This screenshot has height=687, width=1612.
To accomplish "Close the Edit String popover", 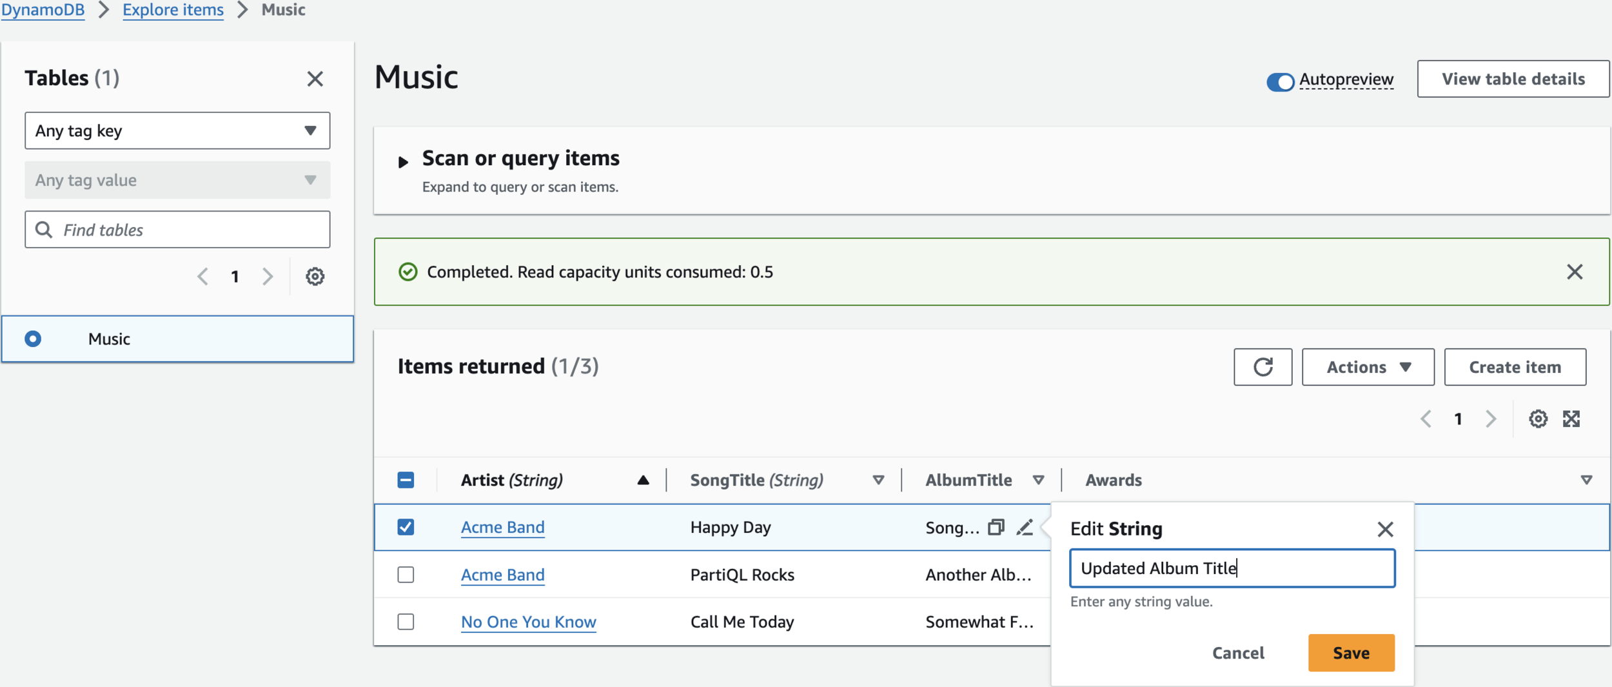I will [1385, 530].
